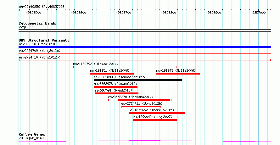Open nsv191243 (Mills2006) label
The height and width of the screenshot is (145, 280).
click(x=176, y=70)
